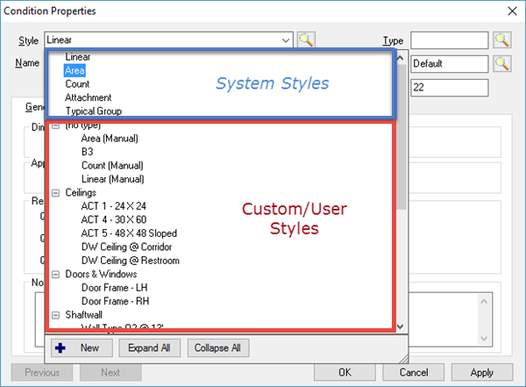Pick the Typical Group style
The image size is (526, 387).
[93, 111]
